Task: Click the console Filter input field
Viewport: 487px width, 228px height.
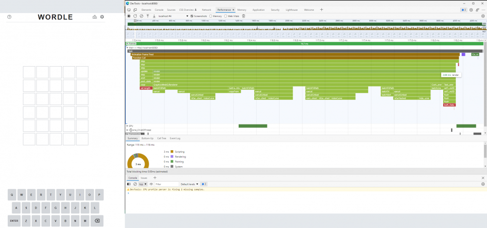Action: tap(167, 184)
